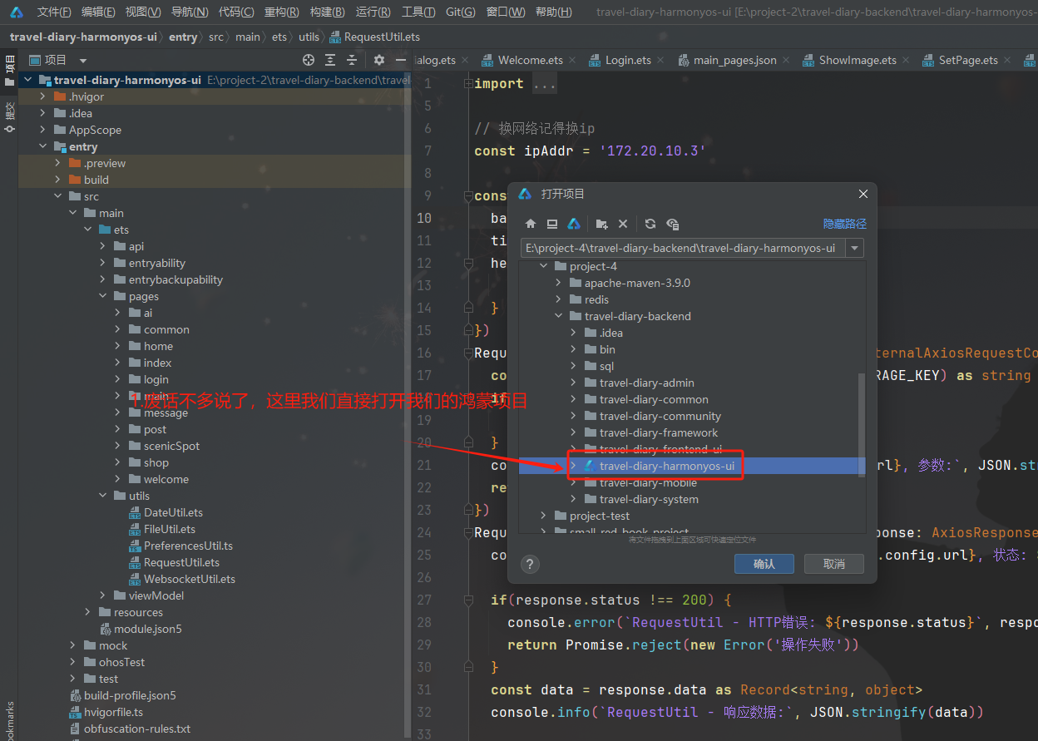Select WebsocketUtil.ets in project tree
Viewport: 1038px width, 741px height.
pyautogui.click(x=190, y=579)
